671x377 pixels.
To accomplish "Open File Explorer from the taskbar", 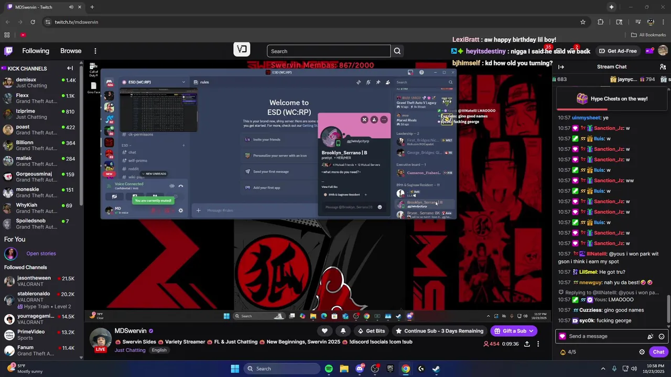I will click(344, 369).
